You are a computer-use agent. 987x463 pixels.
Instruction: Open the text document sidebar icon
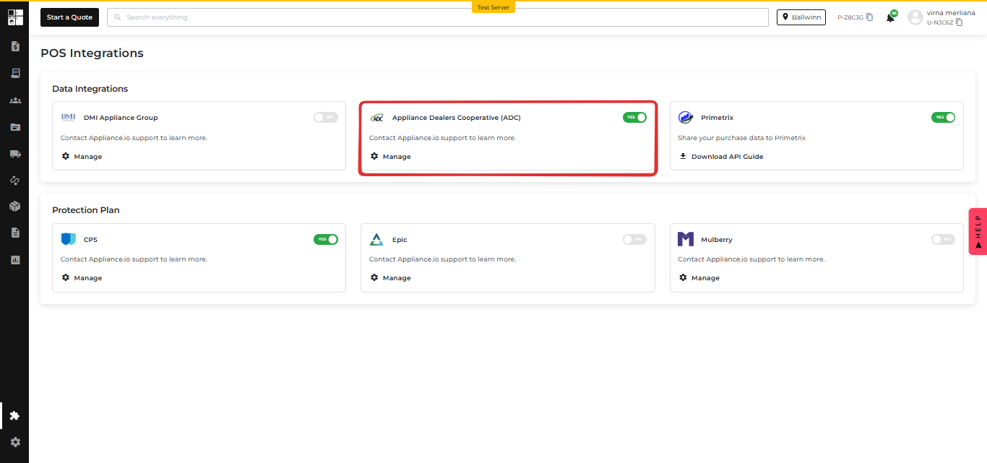(15, 233)
